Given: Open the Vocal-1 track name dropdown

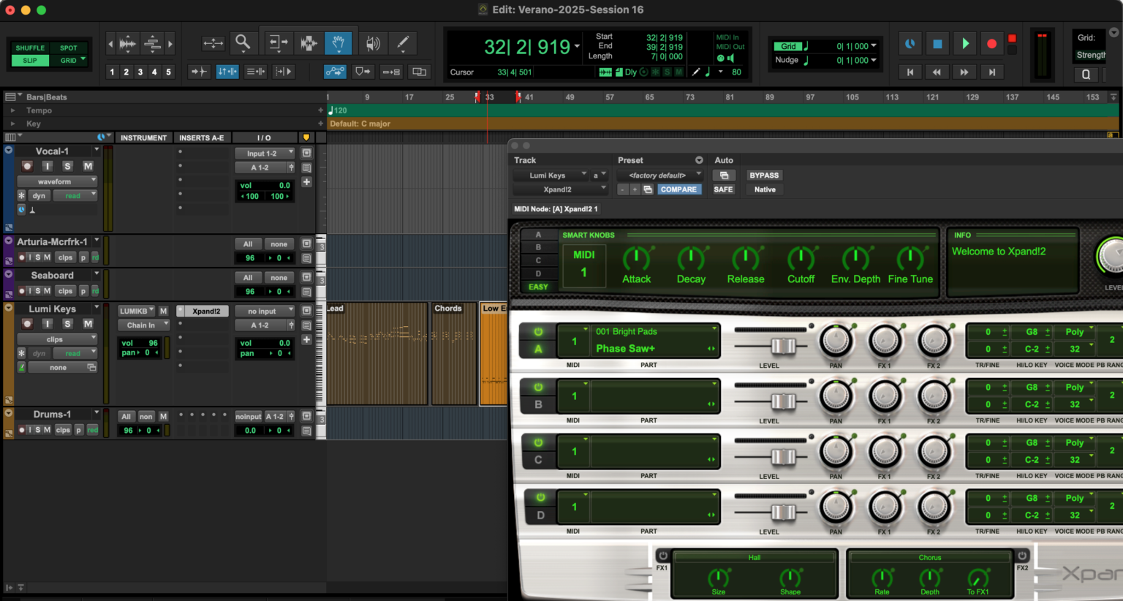Looking at the screenshot, I should coord(96,149).
